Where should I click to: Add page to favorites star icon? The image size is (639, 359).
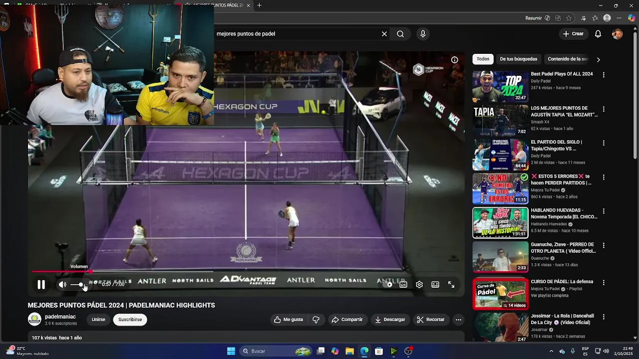point(569,18)
